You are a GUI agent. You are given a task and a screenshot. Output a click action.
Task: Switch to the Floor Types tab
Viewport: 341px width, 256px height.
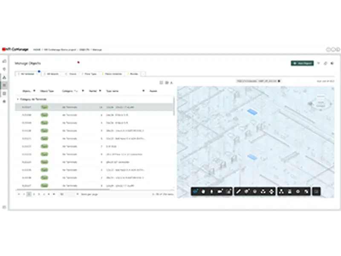(90, 74)
